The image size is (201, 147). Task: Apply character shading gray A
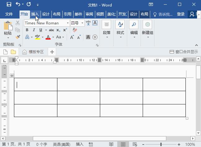tap(88, 37)
